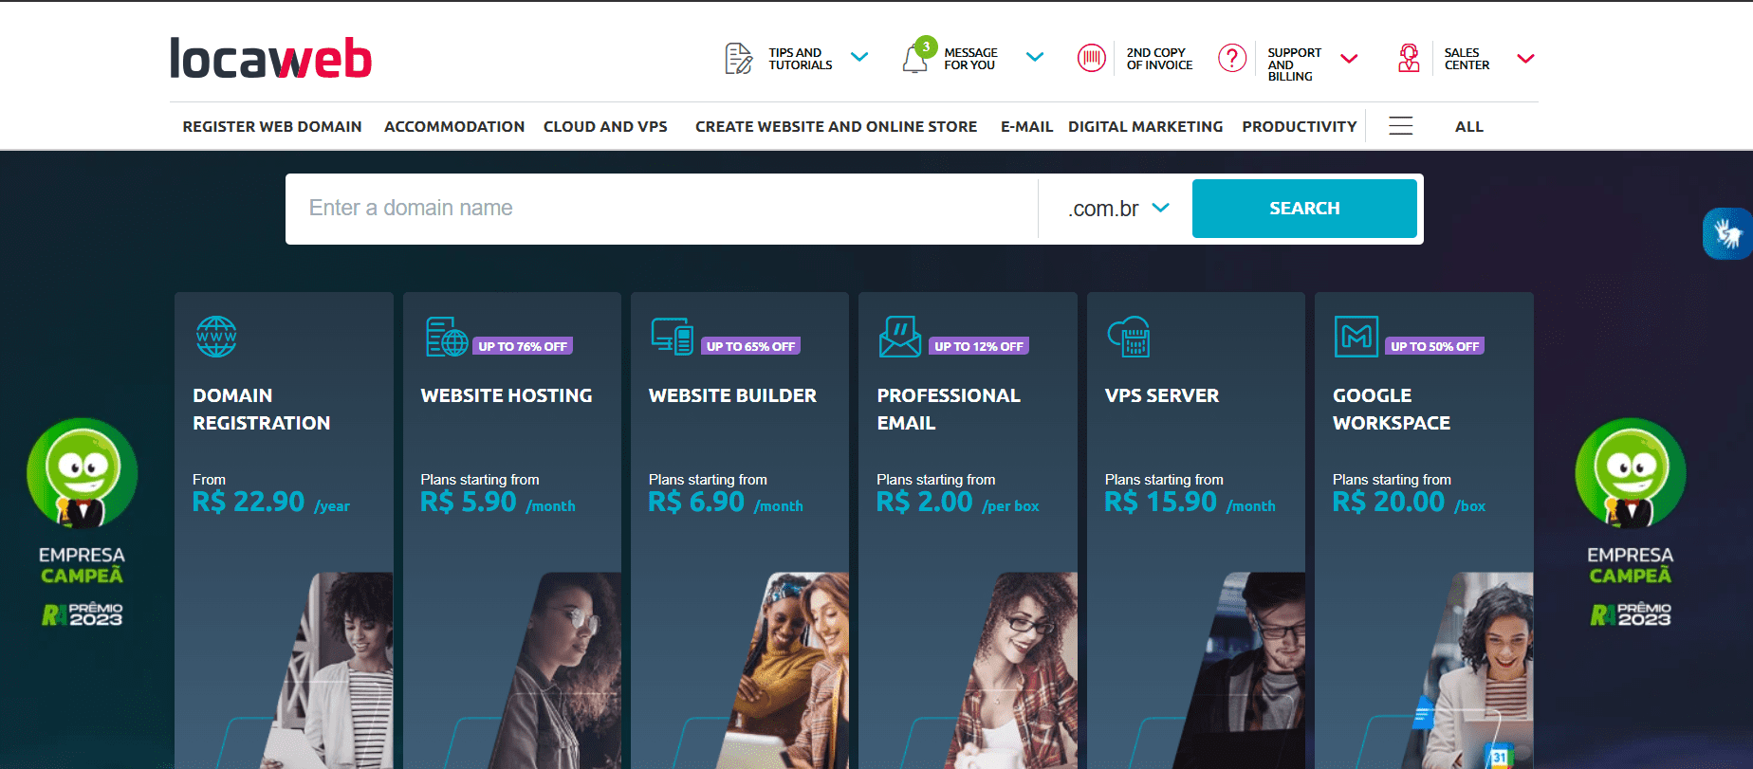
Task: Click the Sales Center headset agent icon
Action: click(x=1410, y=58)
